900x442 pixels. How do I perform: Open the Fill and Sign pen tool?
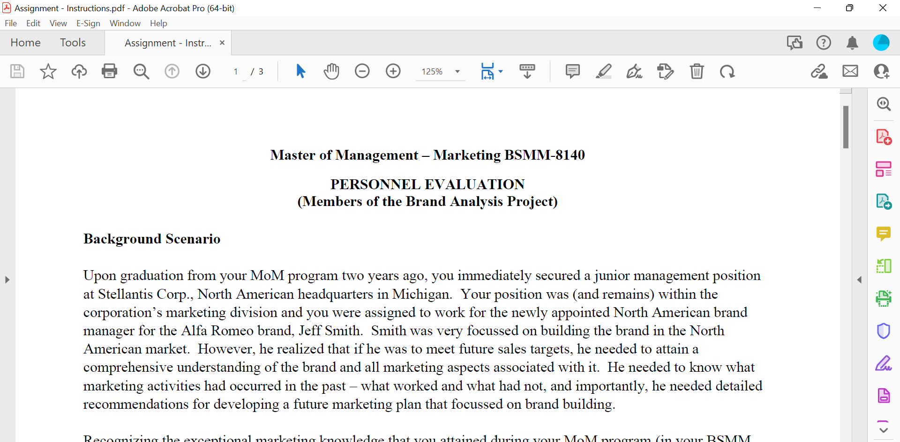[x=634, y=71]
